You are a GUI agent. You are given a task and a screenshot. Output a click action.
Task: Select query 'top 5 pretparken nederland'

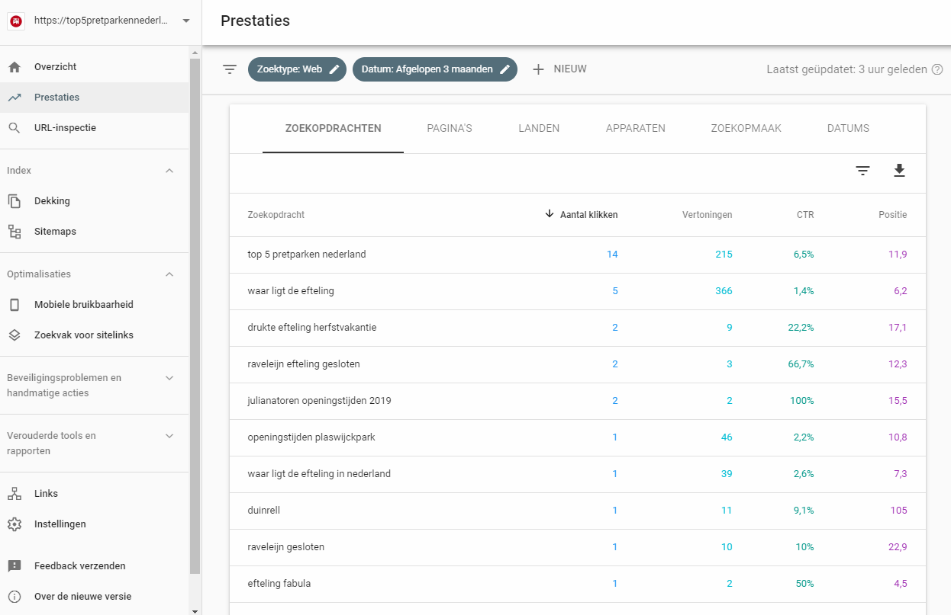307,255
